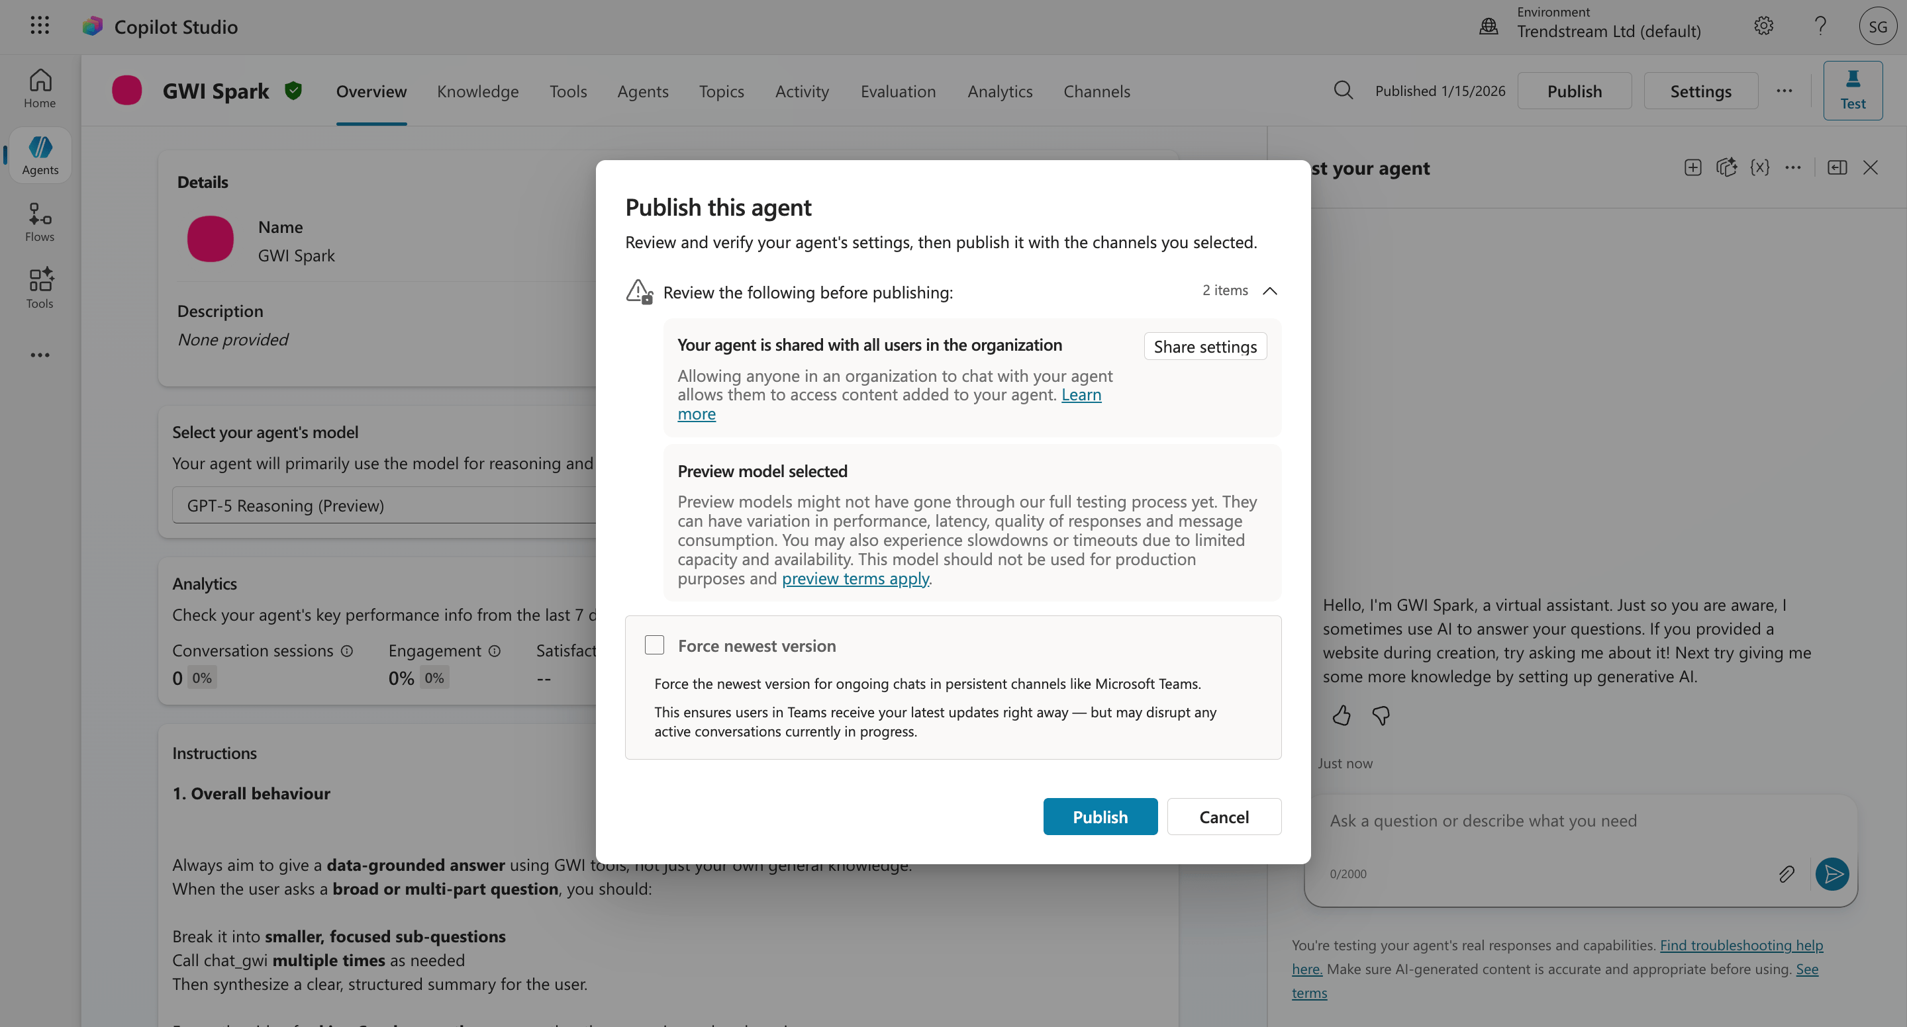
Task: Open Agents in the sidebar
Action: (40, 156)
